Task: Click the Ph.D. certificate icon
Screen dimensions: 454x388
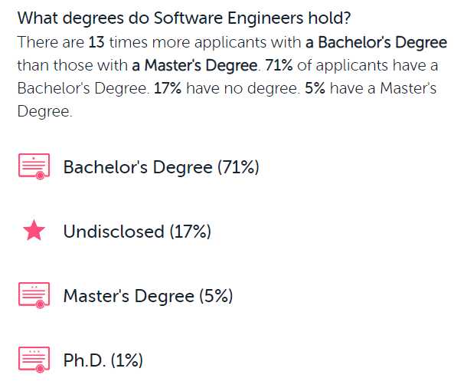Action: pyautogui.click(x=34, y=360)
